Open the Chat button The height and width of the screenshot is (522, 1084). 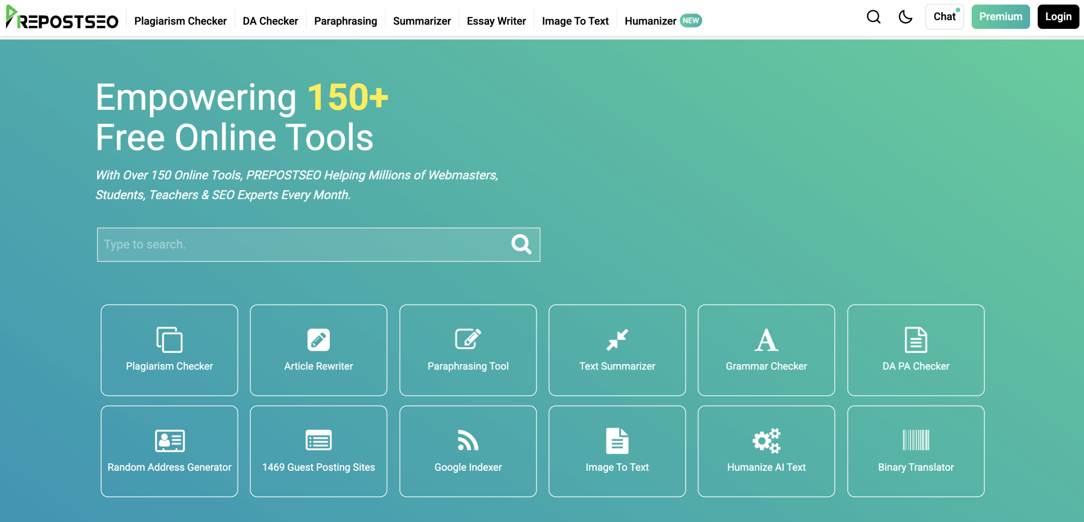pos(944,17)
